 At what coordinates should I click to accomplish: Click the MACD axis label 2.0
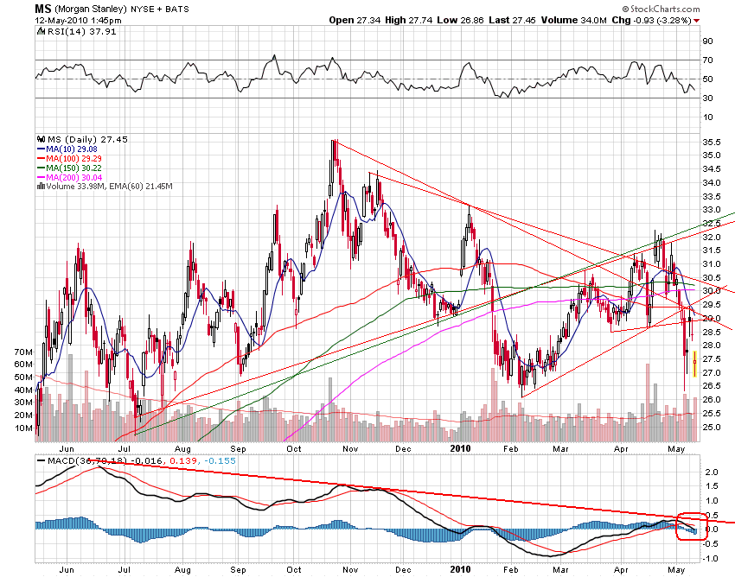coord(712,472)
